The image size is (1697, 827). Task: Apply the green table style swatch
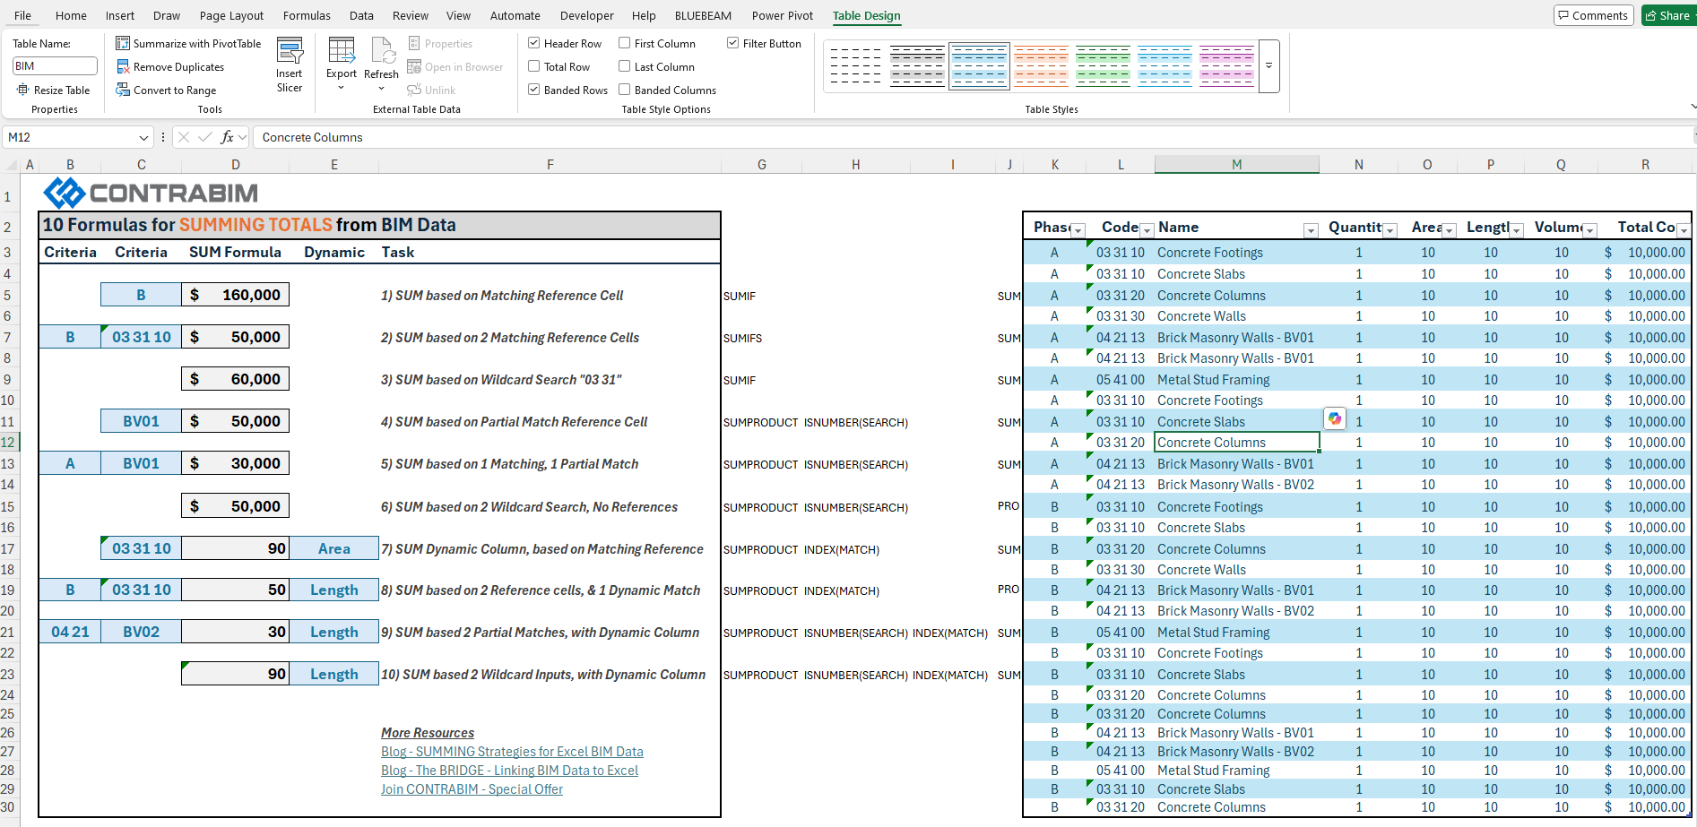click(1103, 66)
